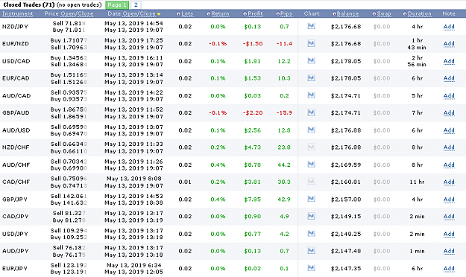Open chart icon for AUD/USD trade
This screenshot has width=466, height=277.
click(x=311, y=130)
